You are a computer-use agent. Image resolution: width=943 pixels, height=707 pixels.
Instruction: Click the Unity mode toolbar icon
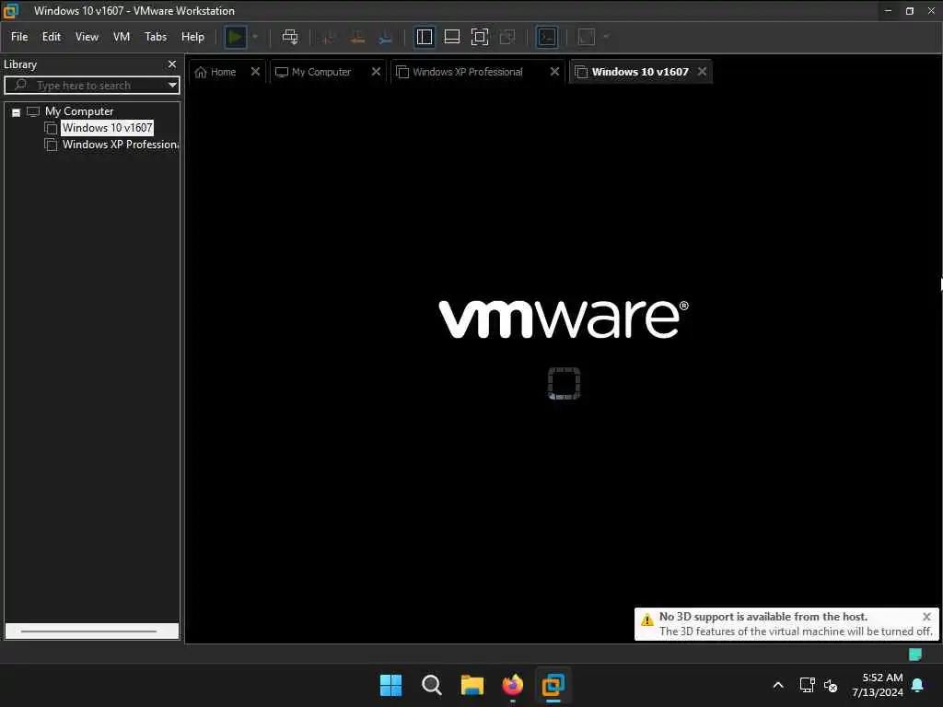coord(507,37)
